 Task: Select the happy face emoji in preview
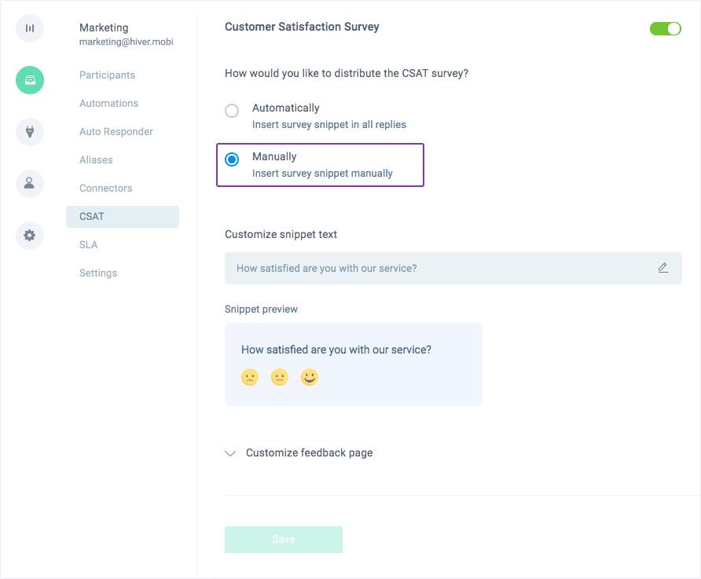click(x=310, y=377)
